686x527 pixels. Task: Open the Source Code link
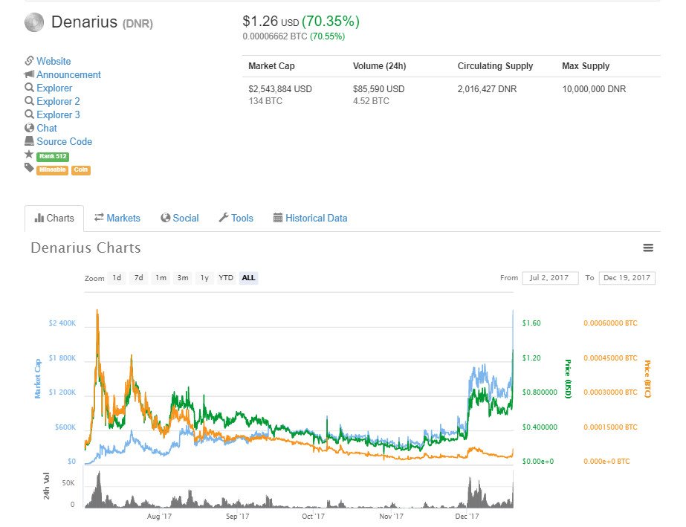coord(65,141)
